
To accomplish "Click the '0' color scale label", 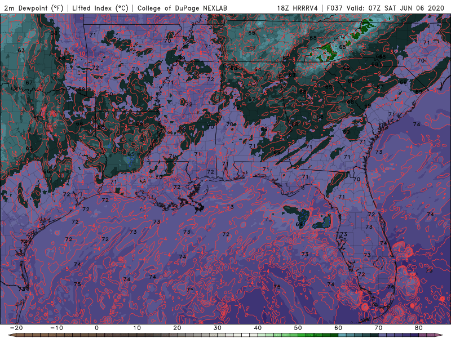I will [96, 328].
